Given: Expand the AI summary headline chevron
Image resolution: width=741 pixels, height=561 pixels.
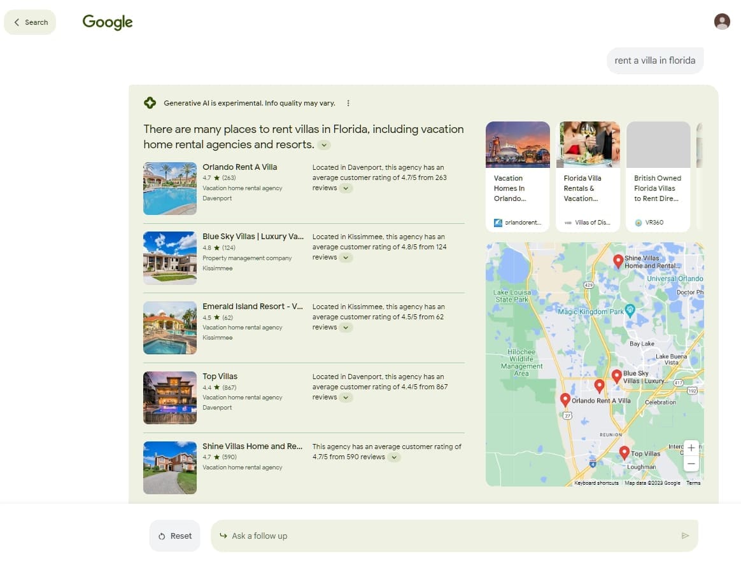Looking at the screenshot, I should pos(324,145).
